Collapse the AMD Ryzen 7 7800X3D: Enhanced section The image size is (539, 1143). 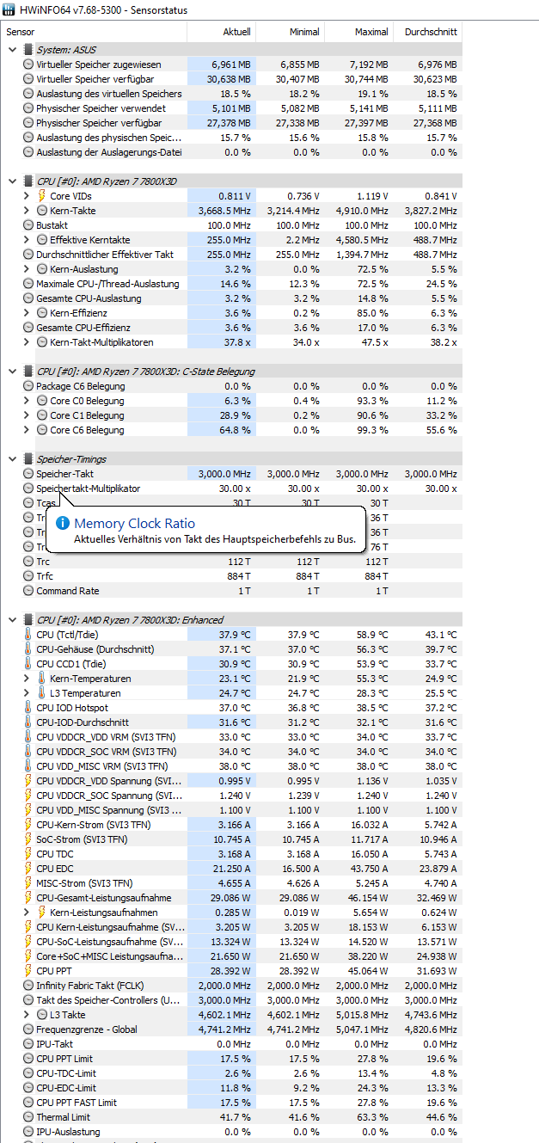click(x=12, y=620)
